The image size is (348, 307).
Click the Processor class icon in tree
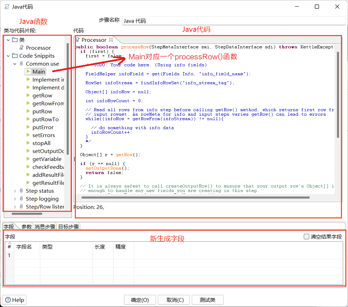tap(21, 47)
